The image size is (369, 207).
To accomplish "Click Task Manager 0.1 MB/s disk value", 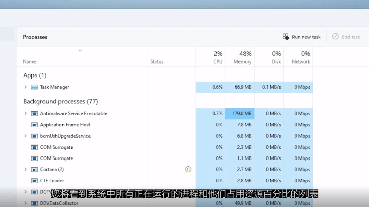I will click(x=272, y=87).
